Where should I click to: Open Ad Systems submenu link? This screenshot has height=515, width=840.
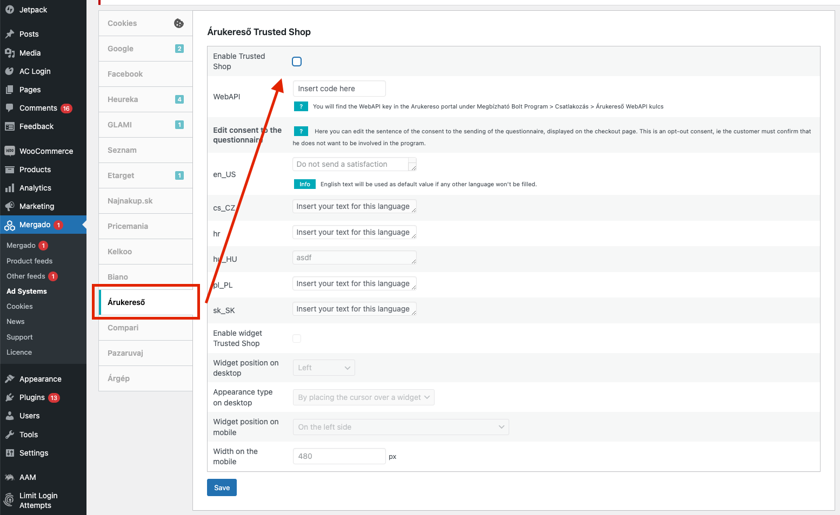26,291
